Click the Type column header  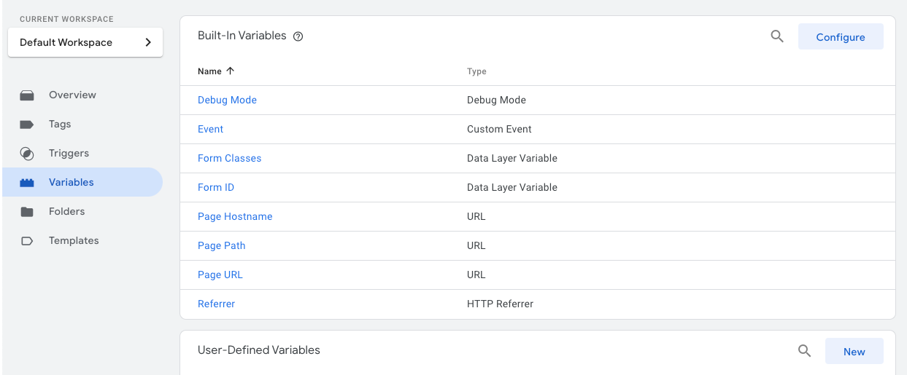(x=476, y=71)
